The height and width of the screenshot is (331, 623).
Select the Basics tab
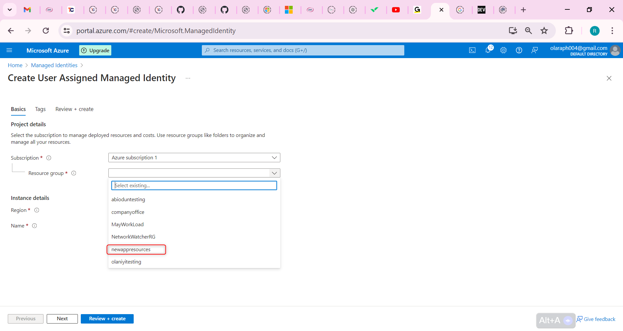point(18,109)
